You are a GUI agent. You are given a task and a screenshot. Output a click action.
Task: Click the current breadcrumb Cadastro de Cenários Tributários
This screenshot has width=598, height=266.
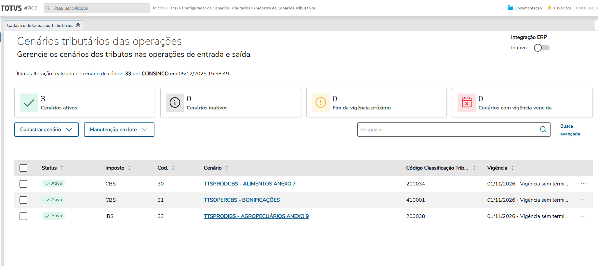(285, 8)
